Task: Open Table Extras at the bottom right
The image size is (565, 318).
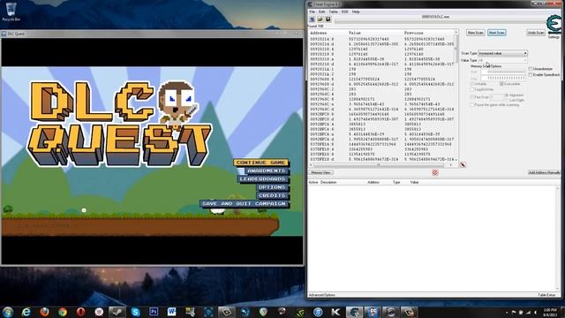Action: coord(546,295)
